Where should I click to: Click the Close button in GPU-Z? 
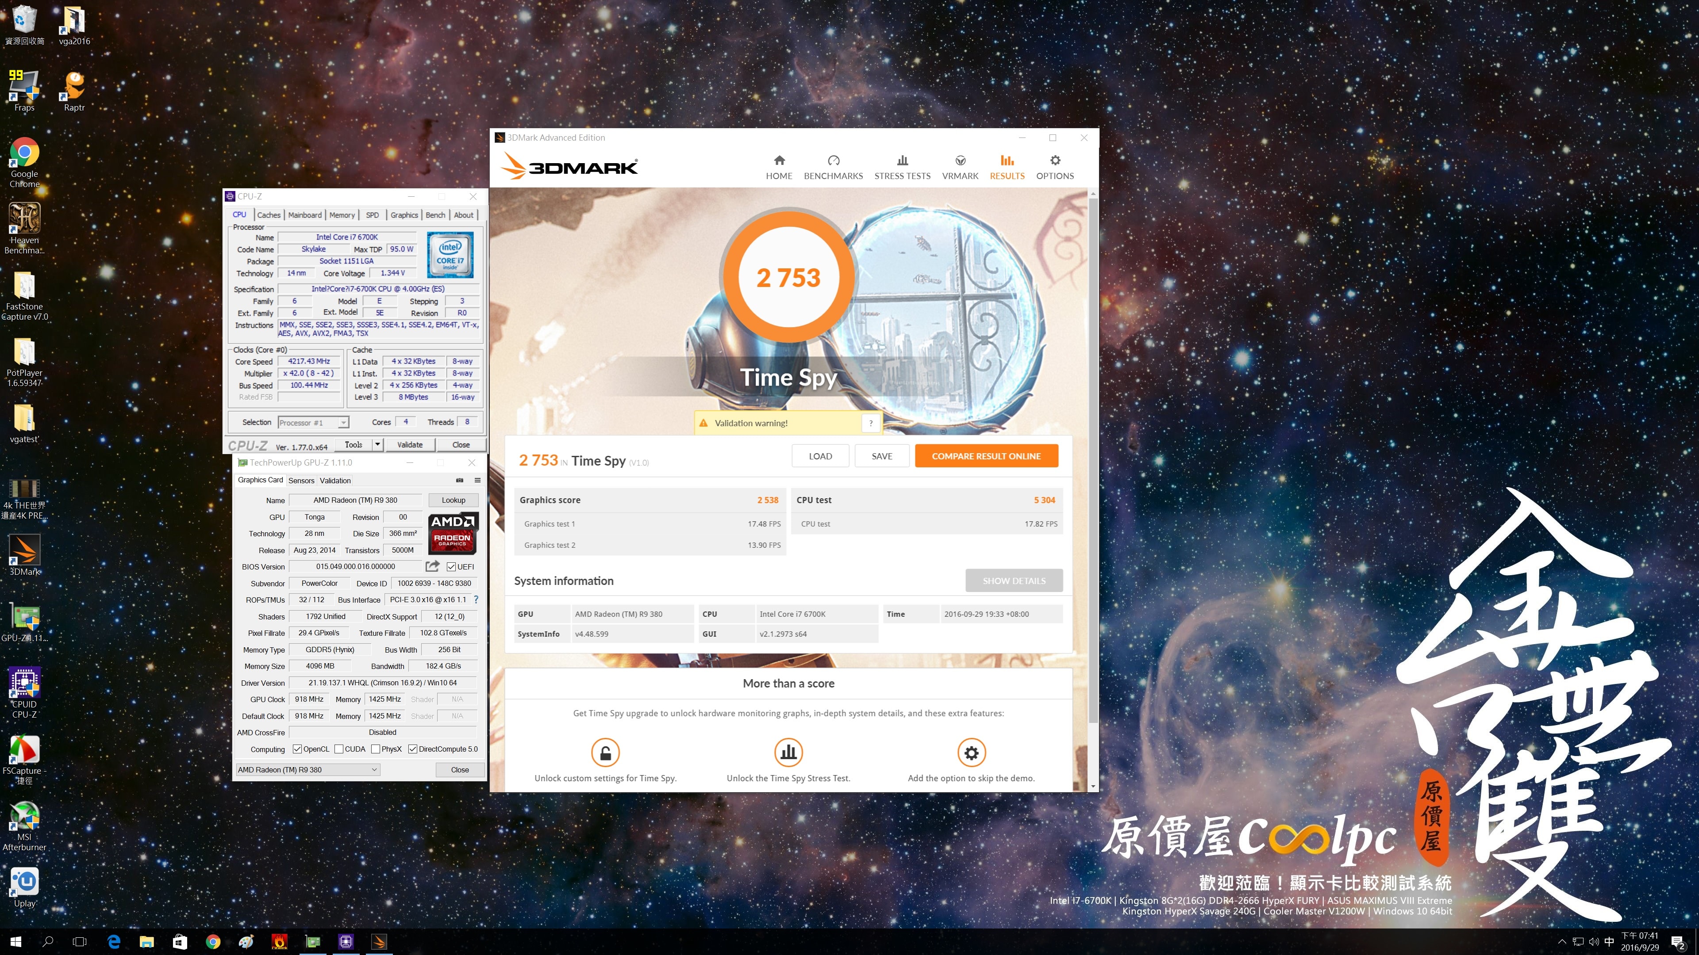tap(460, 770)
